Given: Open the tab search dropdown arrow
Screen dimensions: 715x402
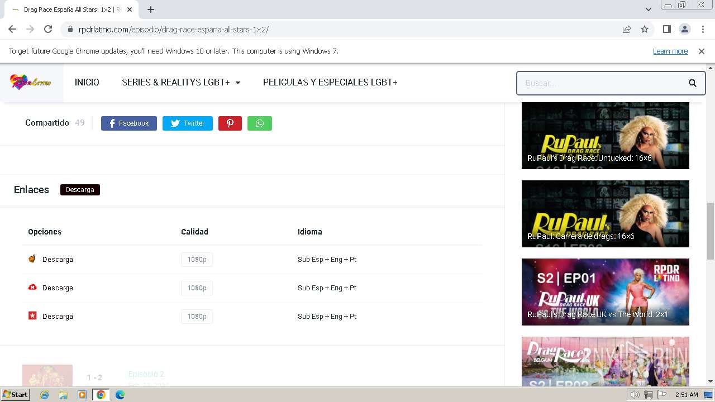Looking at the screenshot, I should 649,9.
